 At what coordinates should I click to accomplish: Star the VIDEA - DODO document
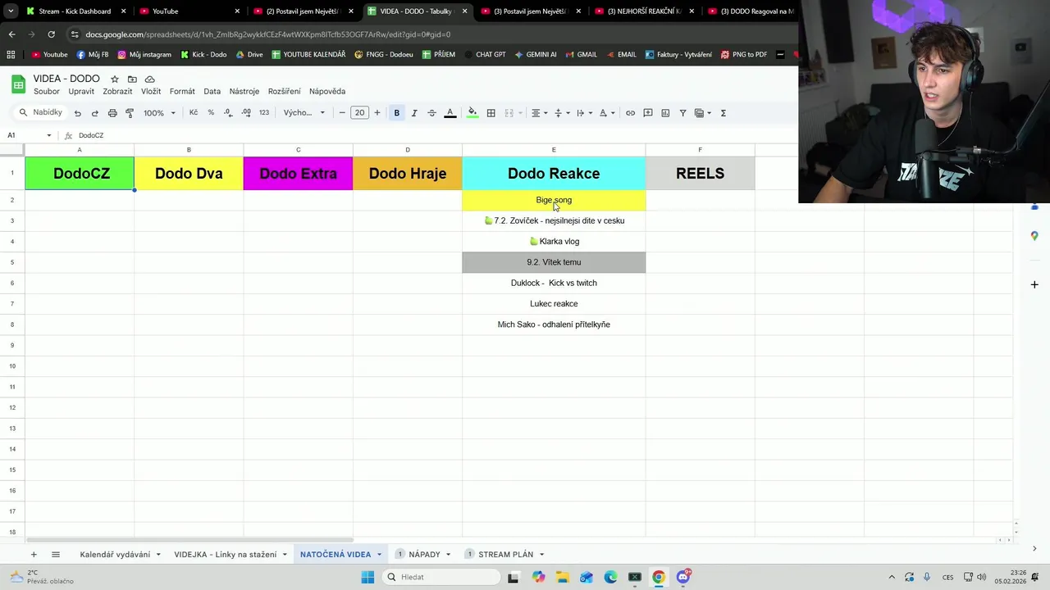115,79
